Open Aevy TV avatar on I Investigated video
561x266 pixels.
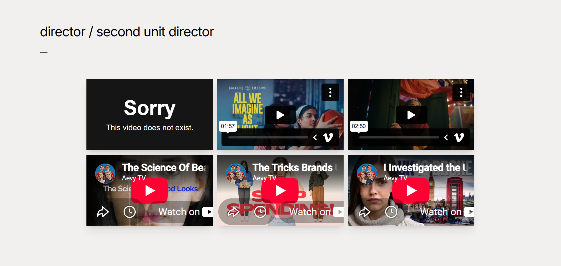point(367,174)
